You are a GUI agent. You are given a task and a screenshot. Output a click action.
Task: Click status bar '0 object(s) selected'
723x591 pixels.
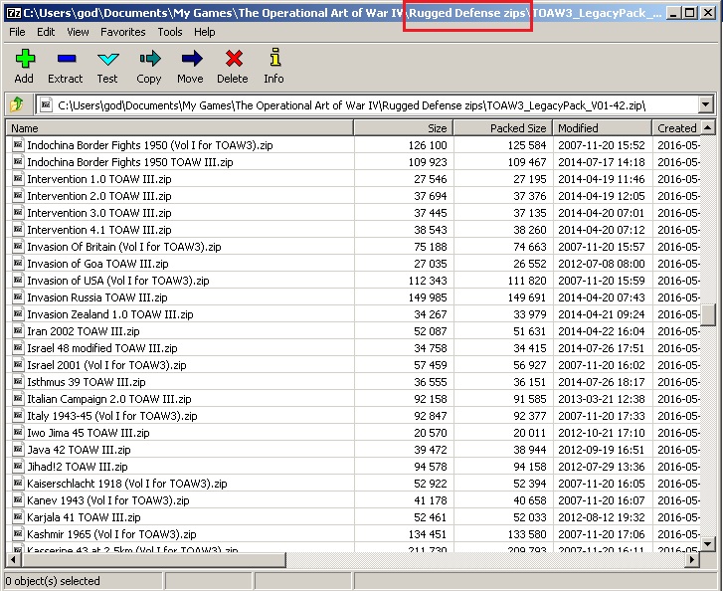pyautogui.click(x=53, y=581)
